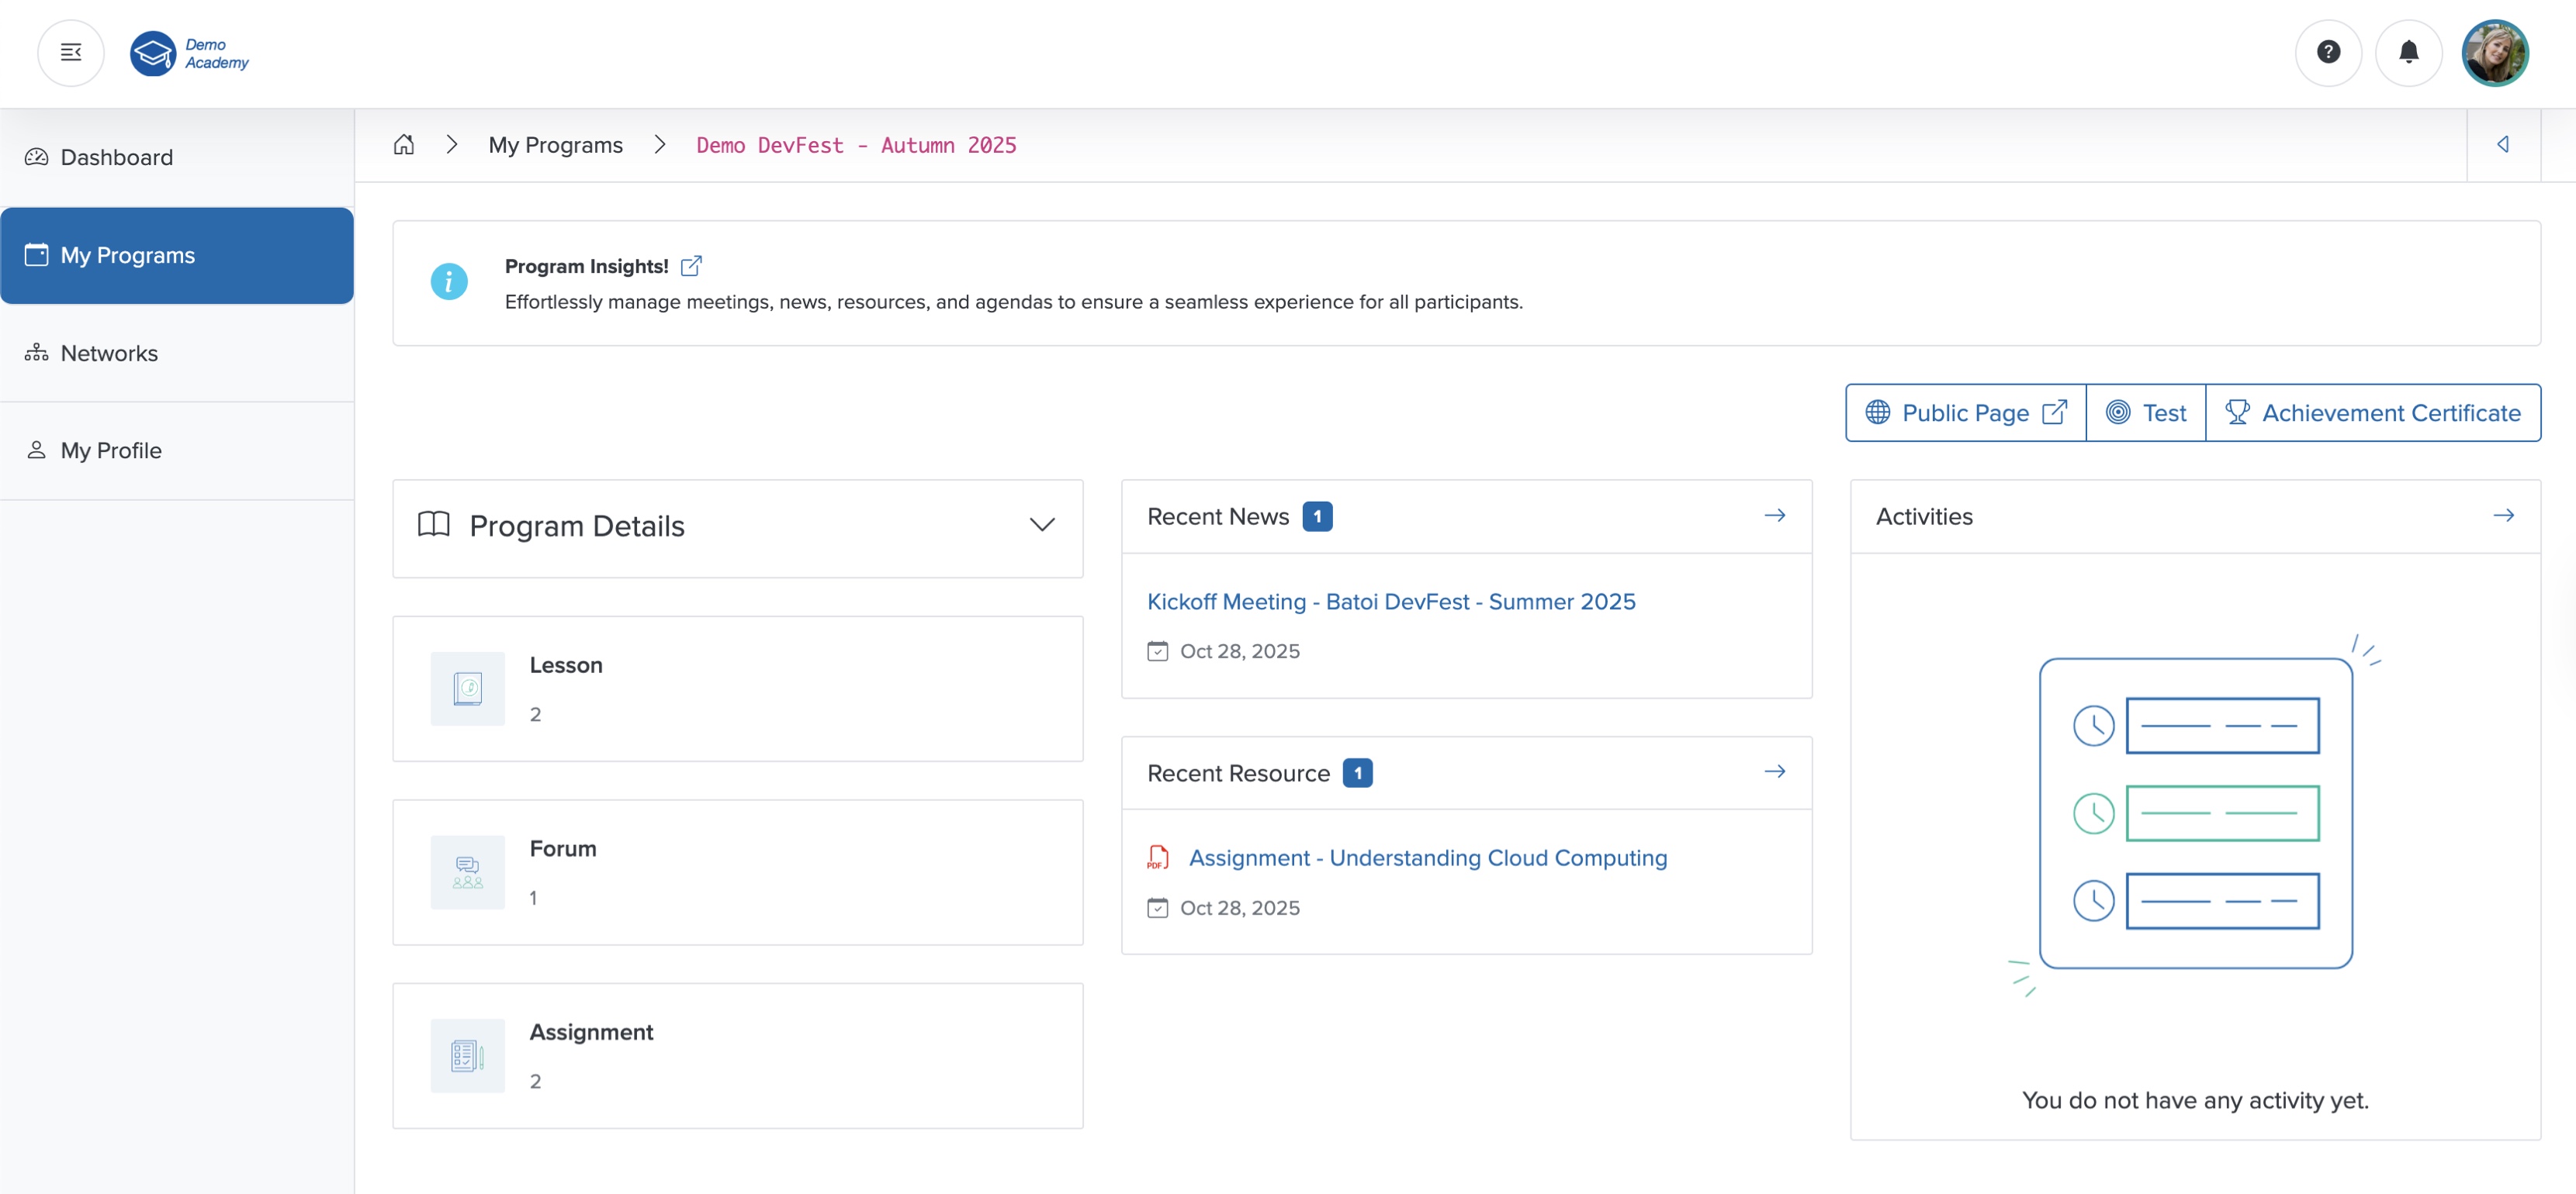This screenshot has width=2576, height=1194.
Task: Click the Demo Academy logo
Action: point(189,53)
